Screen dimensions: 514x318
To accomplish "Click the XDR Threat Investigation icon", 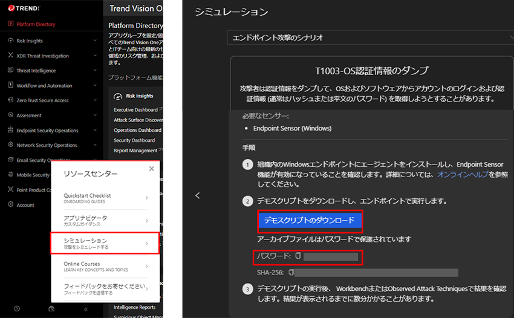I will click(10, 55).
